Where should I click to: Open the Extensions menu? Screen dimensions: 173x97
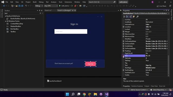point(68,2)
